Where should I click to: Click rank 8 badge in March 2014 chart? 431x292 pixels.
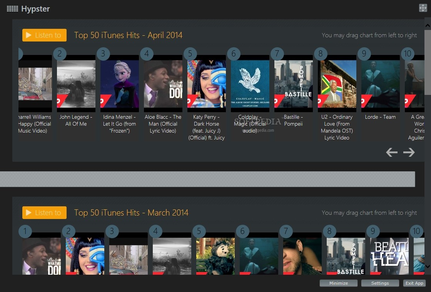[329, 231]
